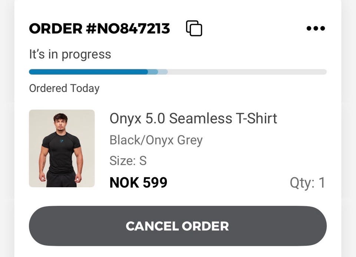Open the Onyx 5.0 Seamless T-Shirt title
Image resolution: width=356 pixels, height=257 pixels.
tap(193, 119)
